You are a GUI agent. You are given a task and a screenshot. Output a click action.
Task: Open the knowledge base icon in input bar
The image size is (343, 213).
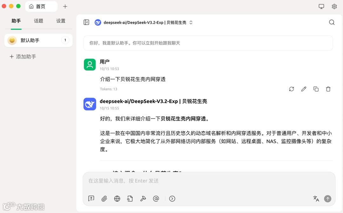(130, 198)
